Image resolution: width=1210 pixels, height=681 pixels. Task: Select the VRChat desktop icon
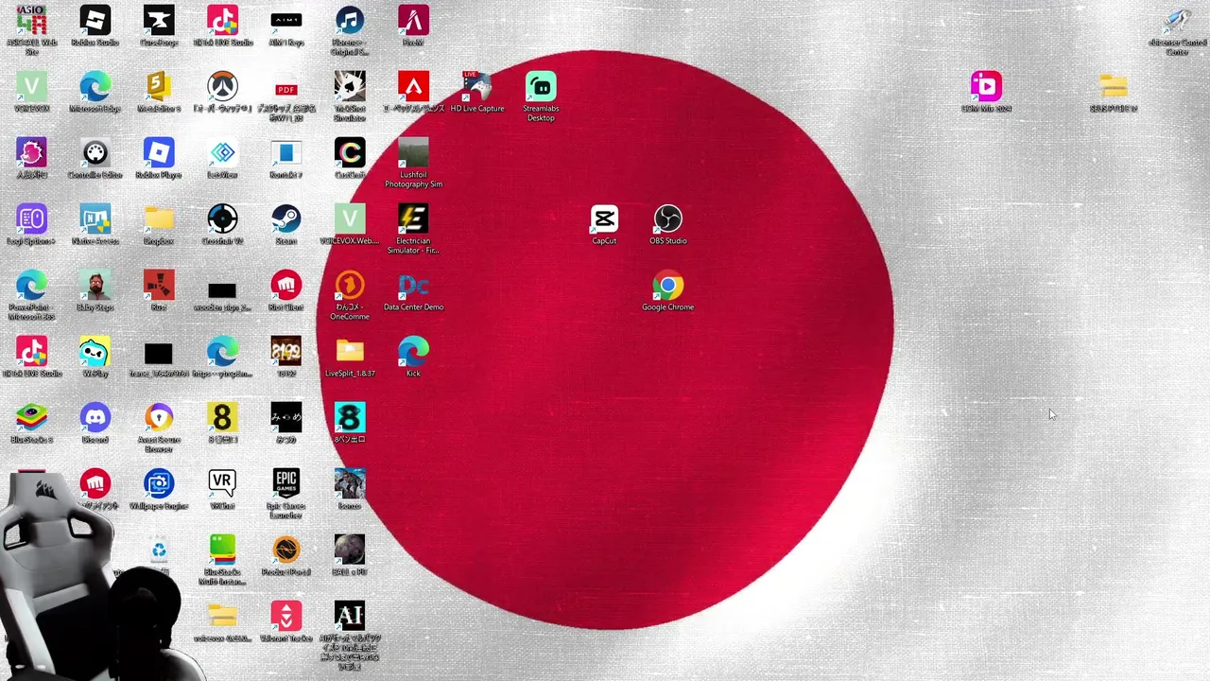(222, 484)
